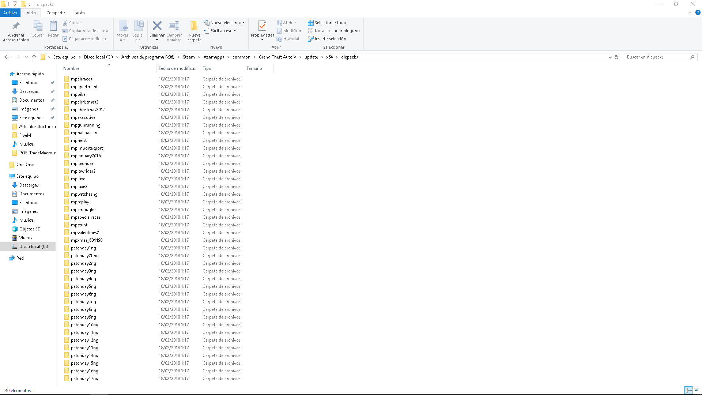This screenshot has width=702, height=395.
Task: Open the Compartir ribbon tab
Action: (x=56, y=13)
